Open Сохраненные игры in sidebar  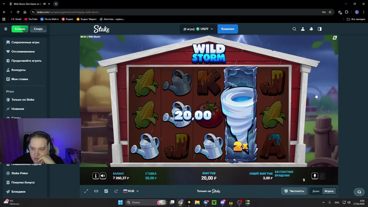click(25, 42)
